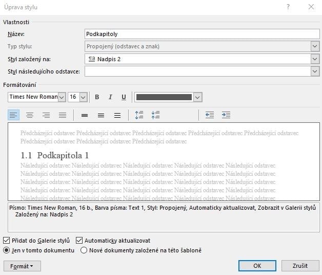The image size is (322, 275).
Task: Set single line spacing
Action: tap(85, 115)
